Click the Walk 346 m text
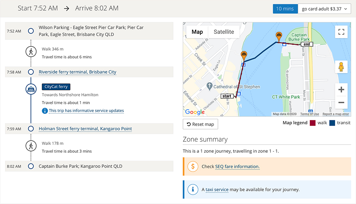This screenshot has width=356, height=204. coord(52,49)
